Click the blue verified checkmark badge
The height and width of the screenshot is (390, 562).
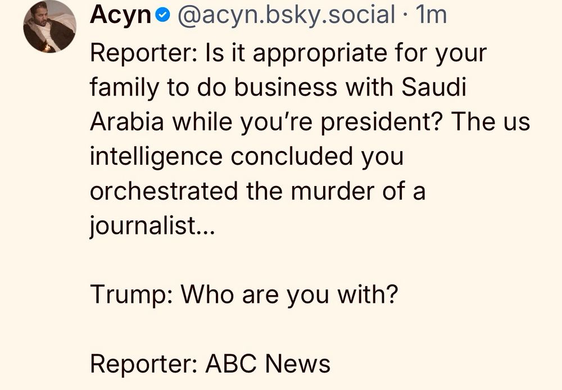pos(162,15)
